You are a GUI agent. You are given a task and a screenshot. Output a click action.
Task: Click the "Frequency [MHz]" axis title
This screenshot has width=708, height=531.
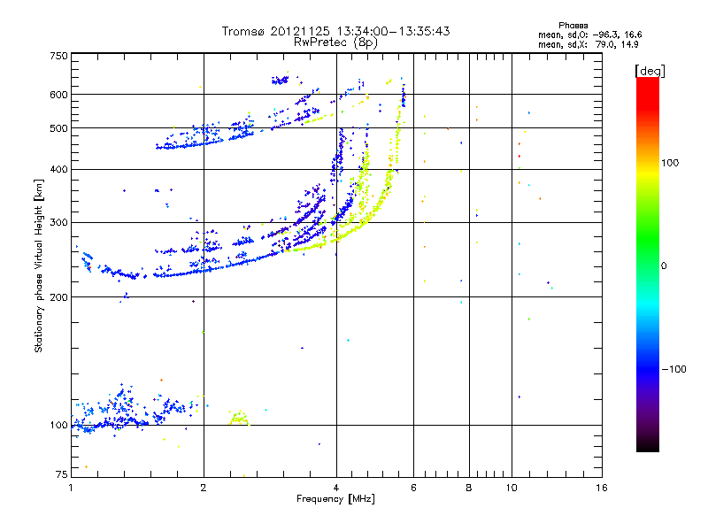[x=335, y=499]
